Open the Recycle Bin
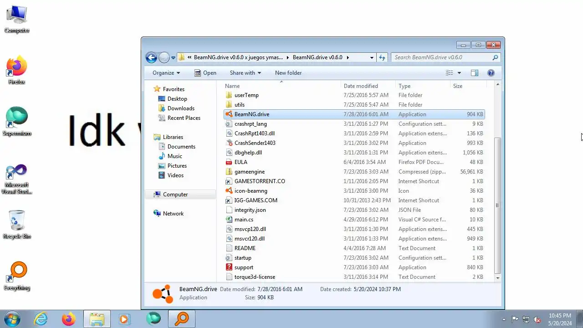Image resolution: width=583 pixels, height=328 pixels. coord(17,225)
